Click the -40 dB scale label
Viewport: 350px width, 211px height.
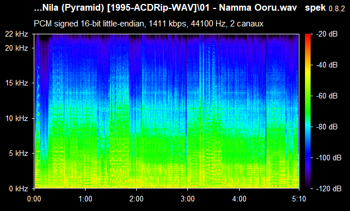(x=327, y=65)
